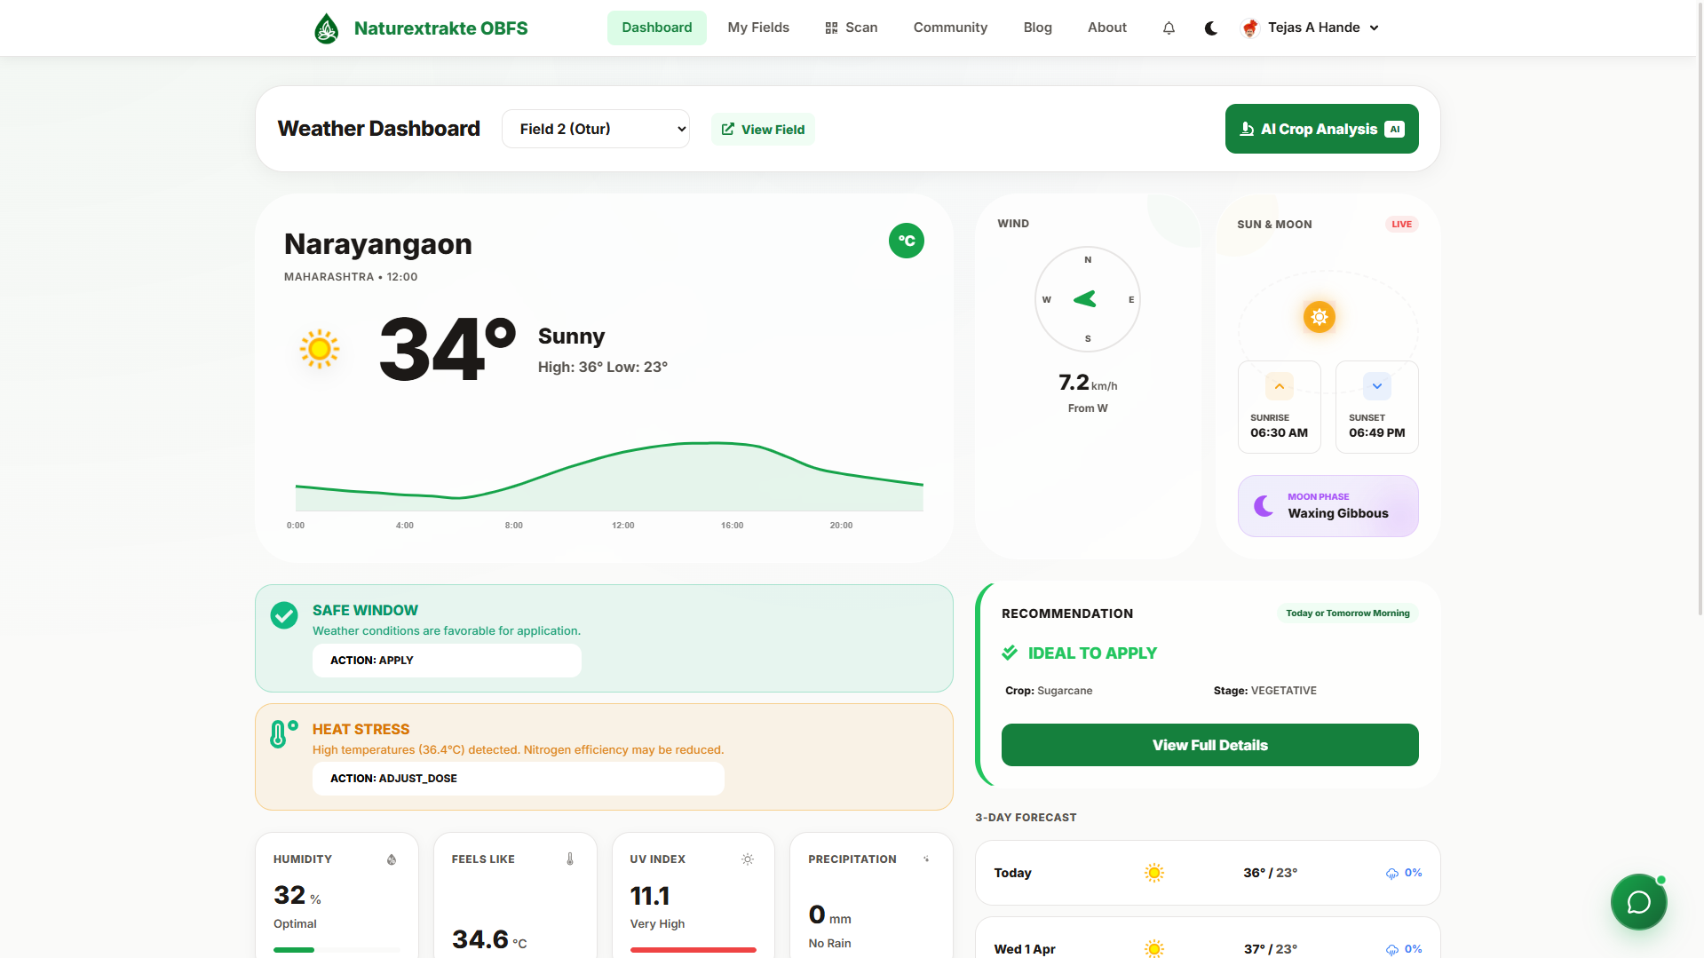Click the sun icon next to Today's forecast
The height and width of the screenshot is (958, 1704).
1153,872
